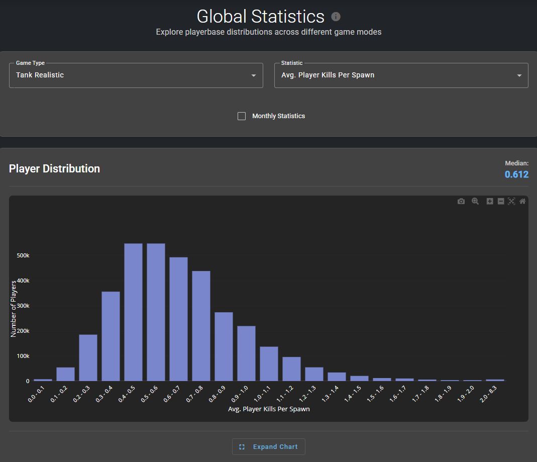Open the Game Type dropdown arrow
The image size is (537, 462).
(254, 75)
